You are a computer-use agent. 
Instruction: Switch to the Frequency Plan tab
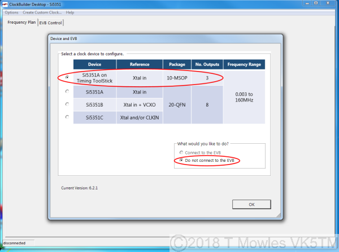pyautogui.click(x=21, y=23)
